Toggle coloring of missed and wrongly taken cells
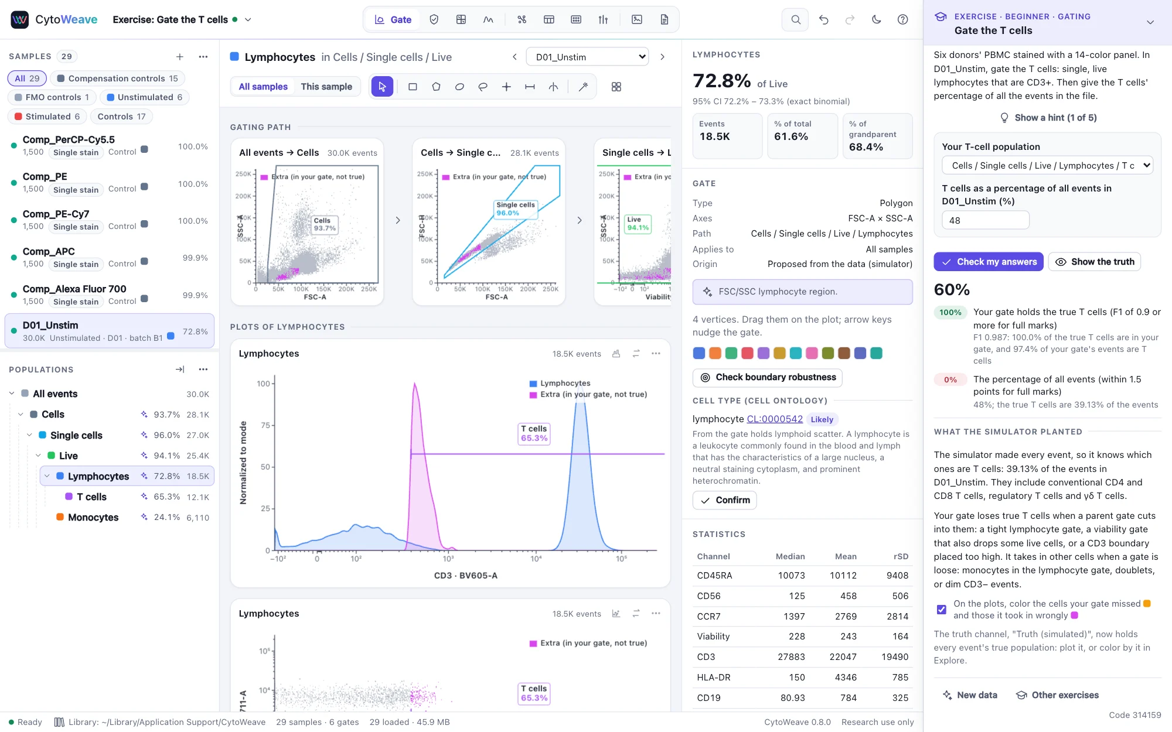Viewport: 1172px width, 732px height. click(x=941, y=610)
